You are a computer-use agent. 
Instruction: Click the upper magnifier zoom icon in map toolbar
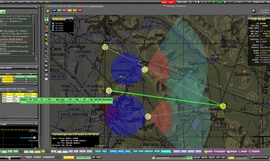click(47, 62)
